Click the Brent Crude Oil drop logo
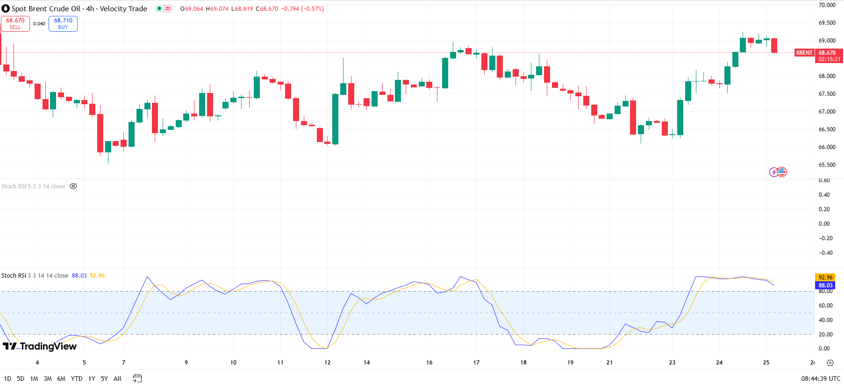This screenshot has width=844, height=386. tap(6, 9)
